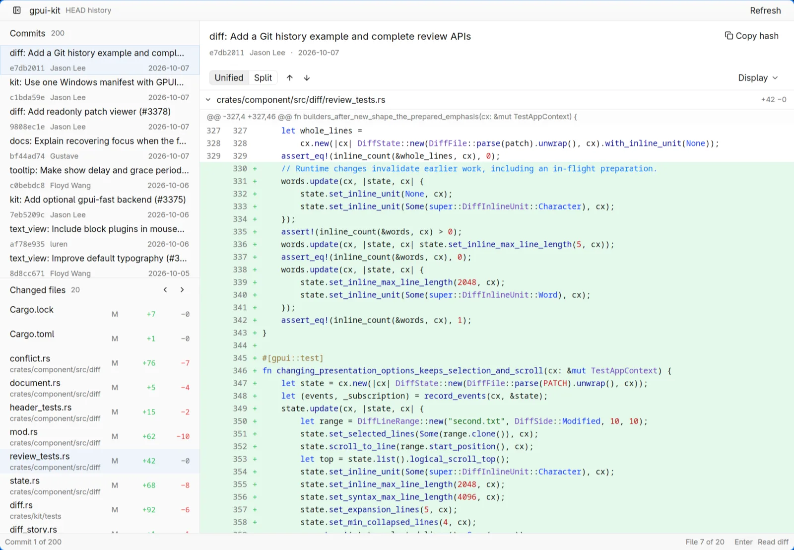Open the Display dropdown
This screenshot has width=794, height=550.
[x=758, y=78]
